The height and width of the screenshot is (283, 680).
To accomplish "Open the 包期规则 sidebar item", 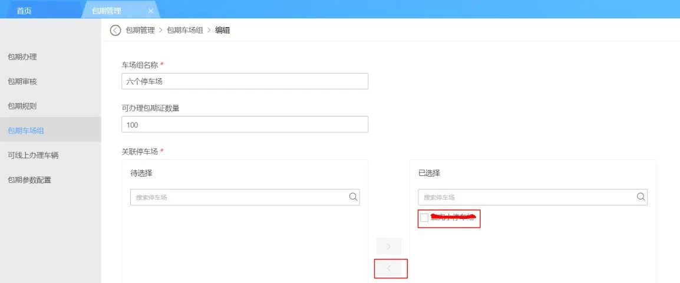I will click(22, 106).
